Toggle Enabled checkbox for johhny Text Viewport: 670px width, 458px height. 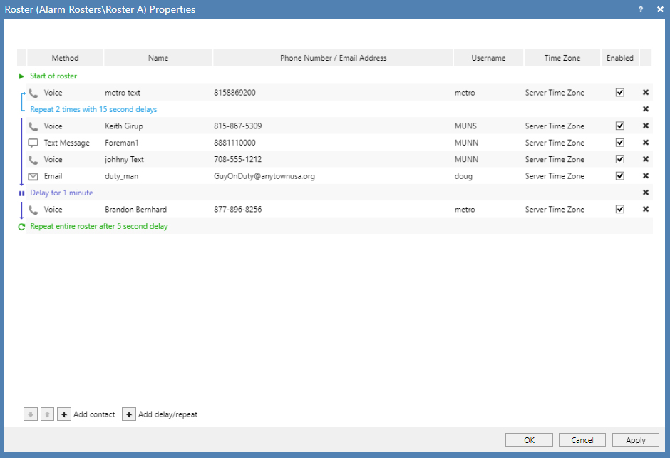tap(620, 159)
